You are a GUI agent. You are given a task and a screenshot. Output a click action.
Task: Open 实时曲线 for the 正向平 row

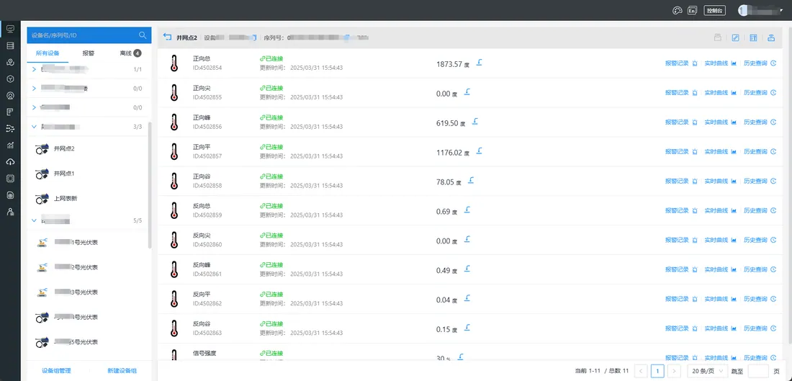[720, 151]
